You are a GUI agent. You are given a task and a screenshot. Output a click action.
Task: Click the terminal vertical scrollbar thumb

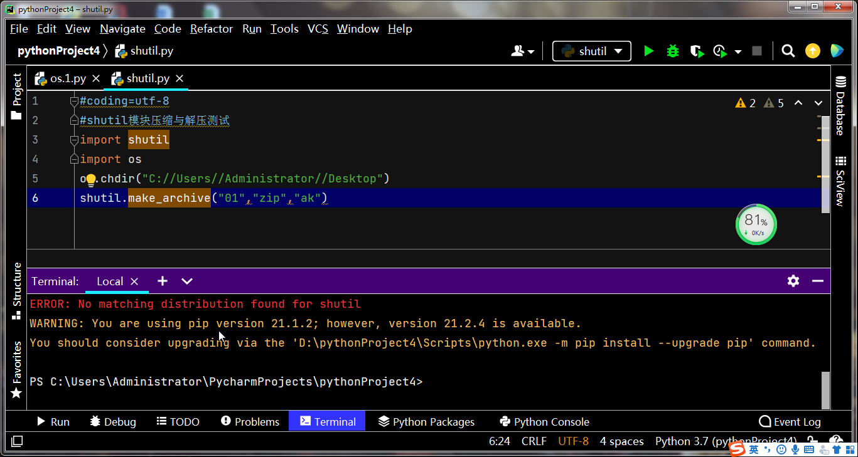(x=826, y=390)
